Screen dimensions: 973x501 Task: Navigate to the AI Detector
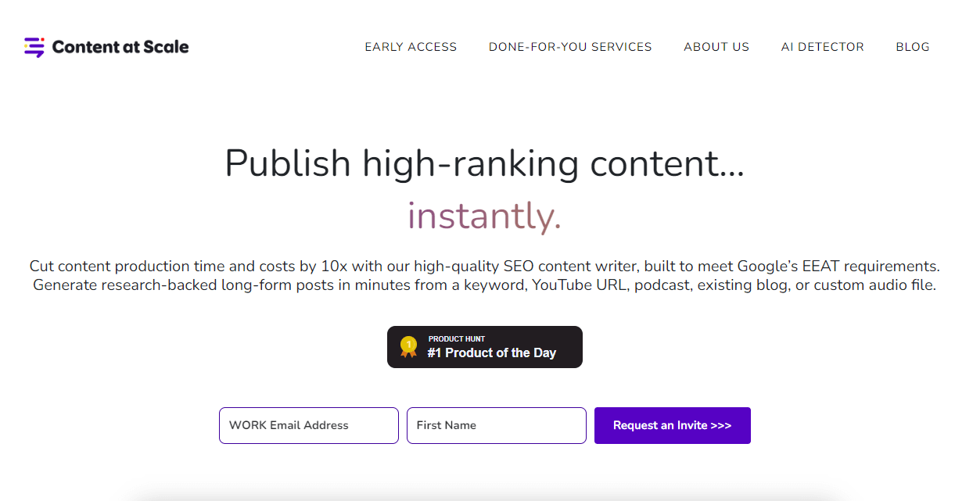(x=822, y=47)
